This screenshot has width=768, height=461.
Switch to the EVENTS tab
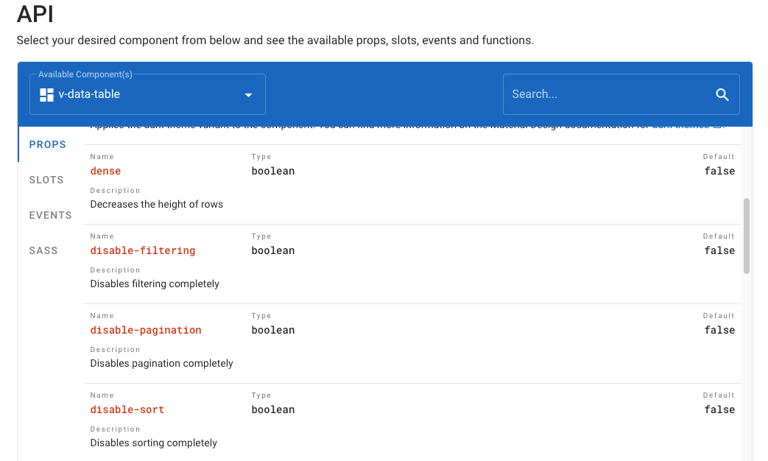(x=50, y=215)
